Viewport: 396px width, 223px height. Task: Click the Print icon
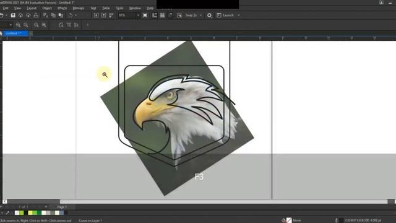coord(36,15)
